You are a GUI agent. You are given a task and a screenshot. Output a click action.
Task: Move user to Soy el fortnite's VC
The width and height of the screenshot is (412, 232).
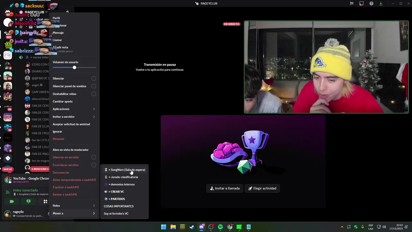point(125,214)
